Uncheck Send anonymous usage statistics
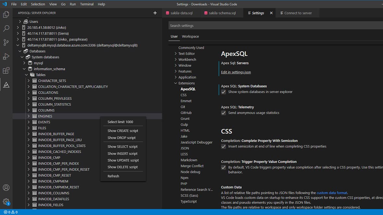 tap(223, 113)
